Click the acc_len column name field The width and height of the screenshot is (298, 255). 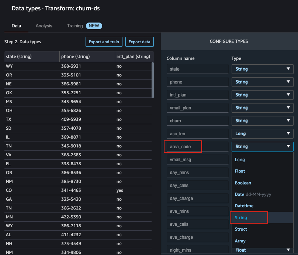(x=197, y=134)
